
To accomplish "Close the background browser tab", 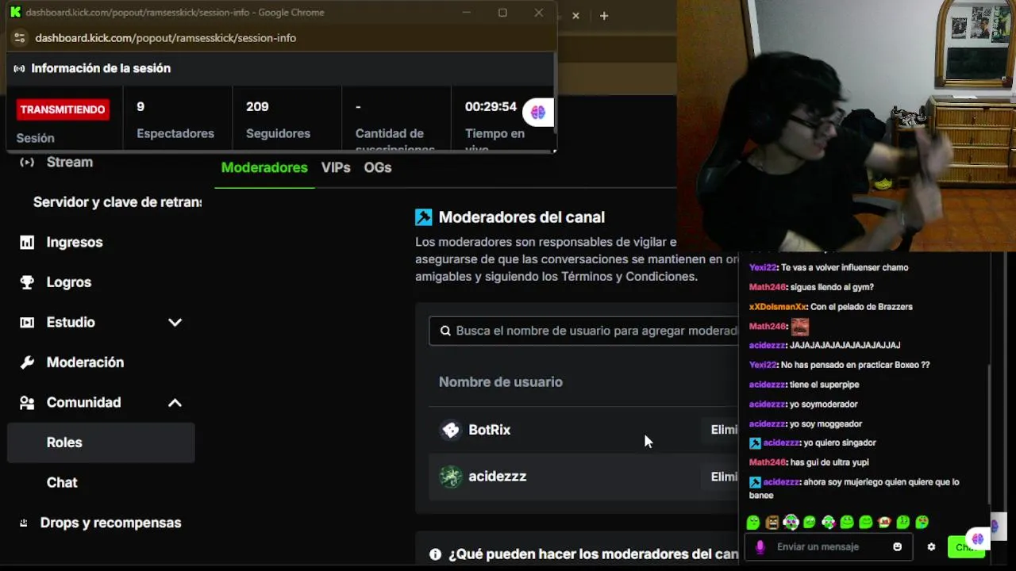I will [x=575, y=15].
